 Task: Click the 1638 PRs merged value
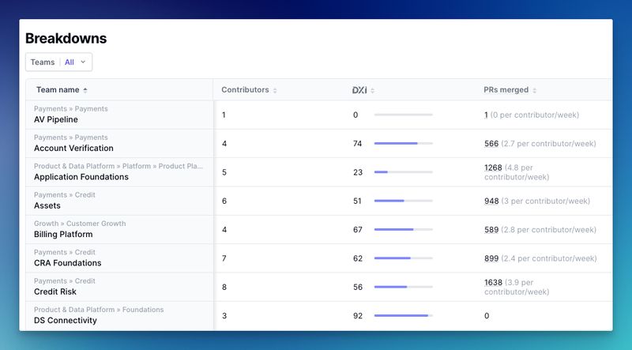[493, 282]
